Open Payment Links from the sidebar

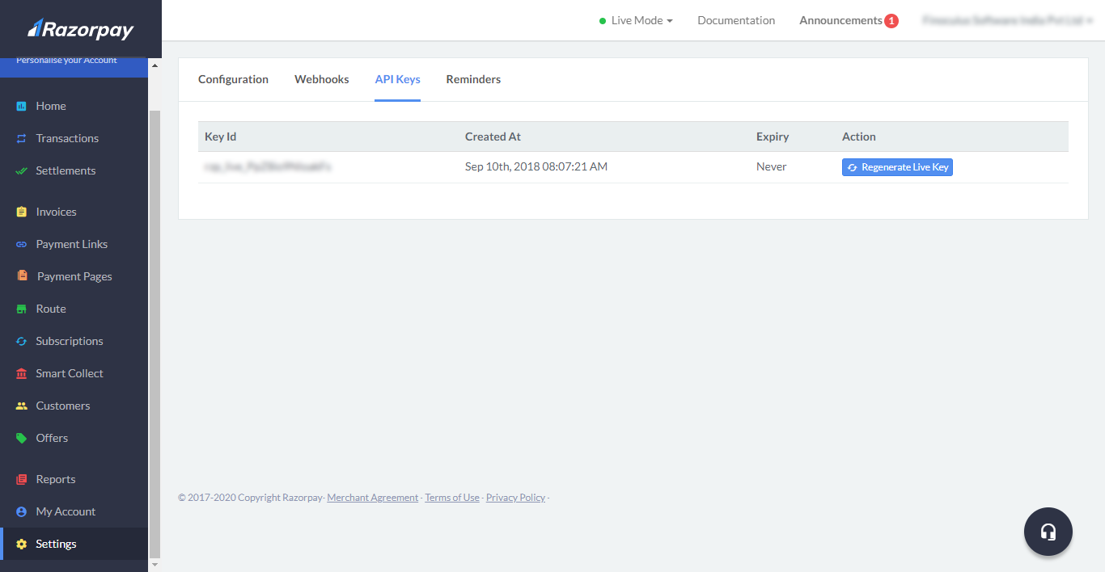pos(72,244)
